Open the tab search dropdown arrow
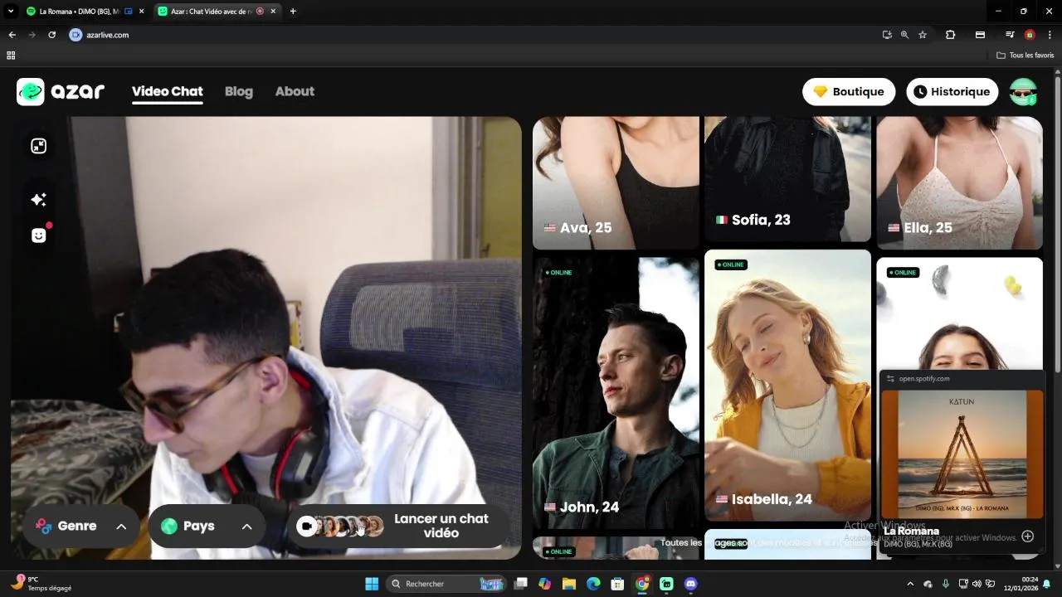Image resolution: width=1062 pixels, height=597 pixels. (x=11, y=12)
